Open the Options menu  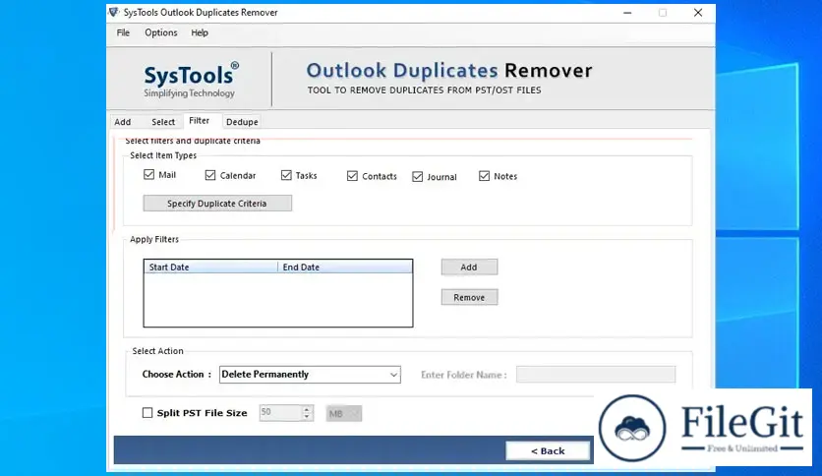coord(161,32)
